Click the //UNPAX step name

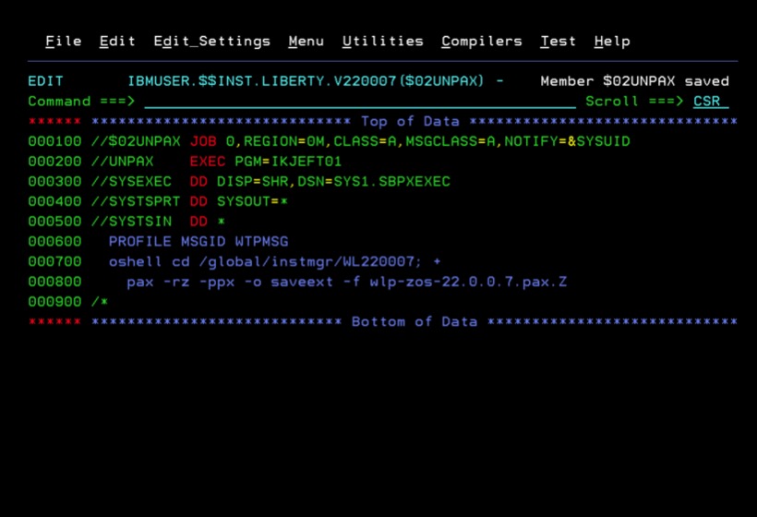pyautogui.click(x=122, y=162)
